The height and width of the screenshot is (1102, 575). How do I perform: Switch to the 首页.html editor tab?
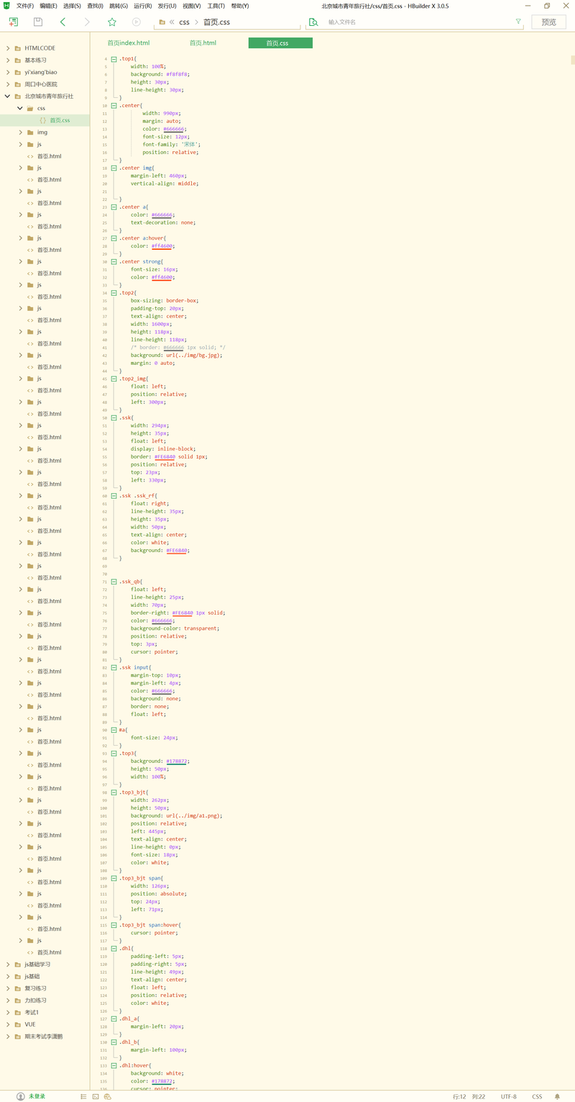click(203, 43)
